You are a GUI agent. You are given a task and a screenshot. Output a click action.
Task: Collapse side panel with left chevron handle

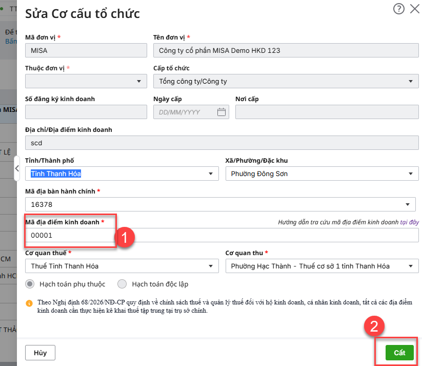[x=17, y=168]
